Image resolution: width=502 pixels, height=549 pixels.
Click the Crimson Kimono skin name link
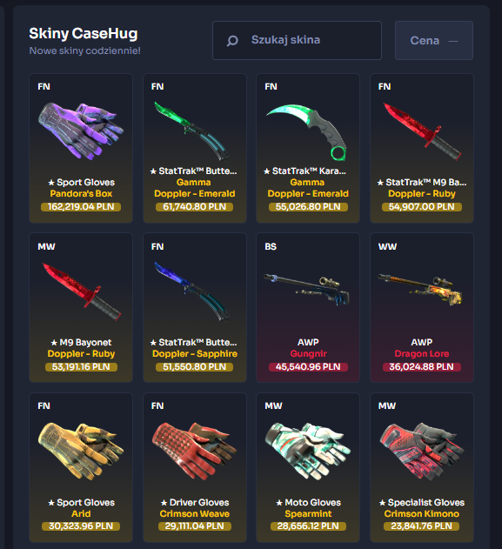click(422, 513)
